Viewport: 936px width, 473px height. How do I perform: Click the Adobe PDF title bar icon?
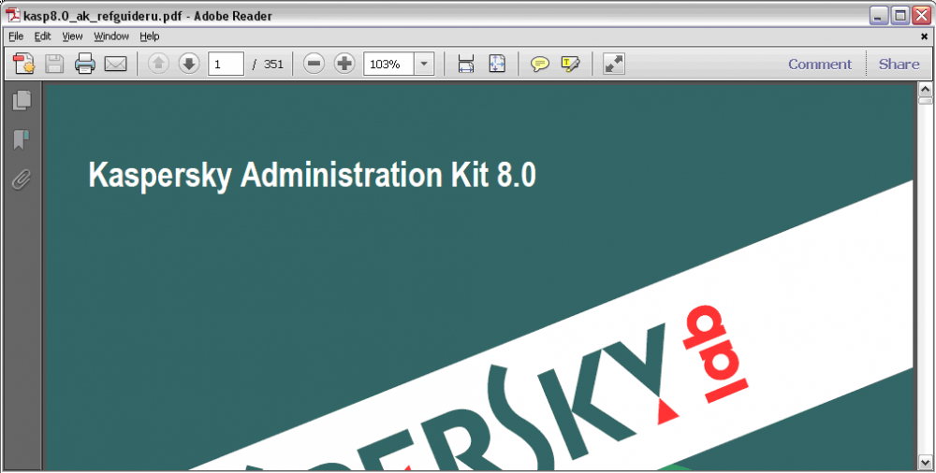pos(13,16)
